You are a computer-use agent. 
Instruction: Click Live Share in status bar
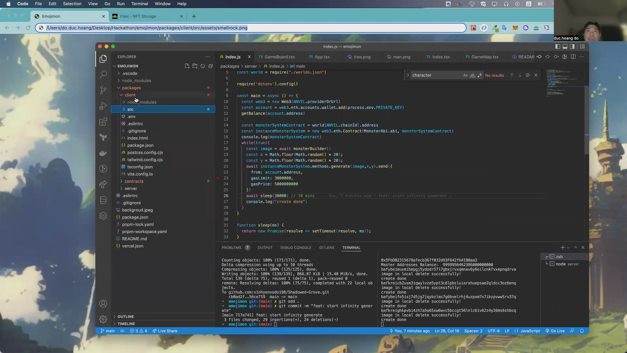(x=165, y=331)
